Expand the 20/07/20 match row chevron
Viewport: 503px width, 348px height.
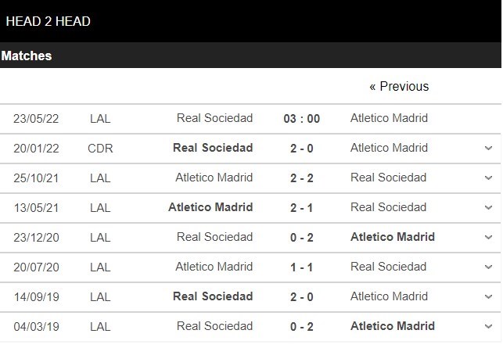(x=488, y=267)
